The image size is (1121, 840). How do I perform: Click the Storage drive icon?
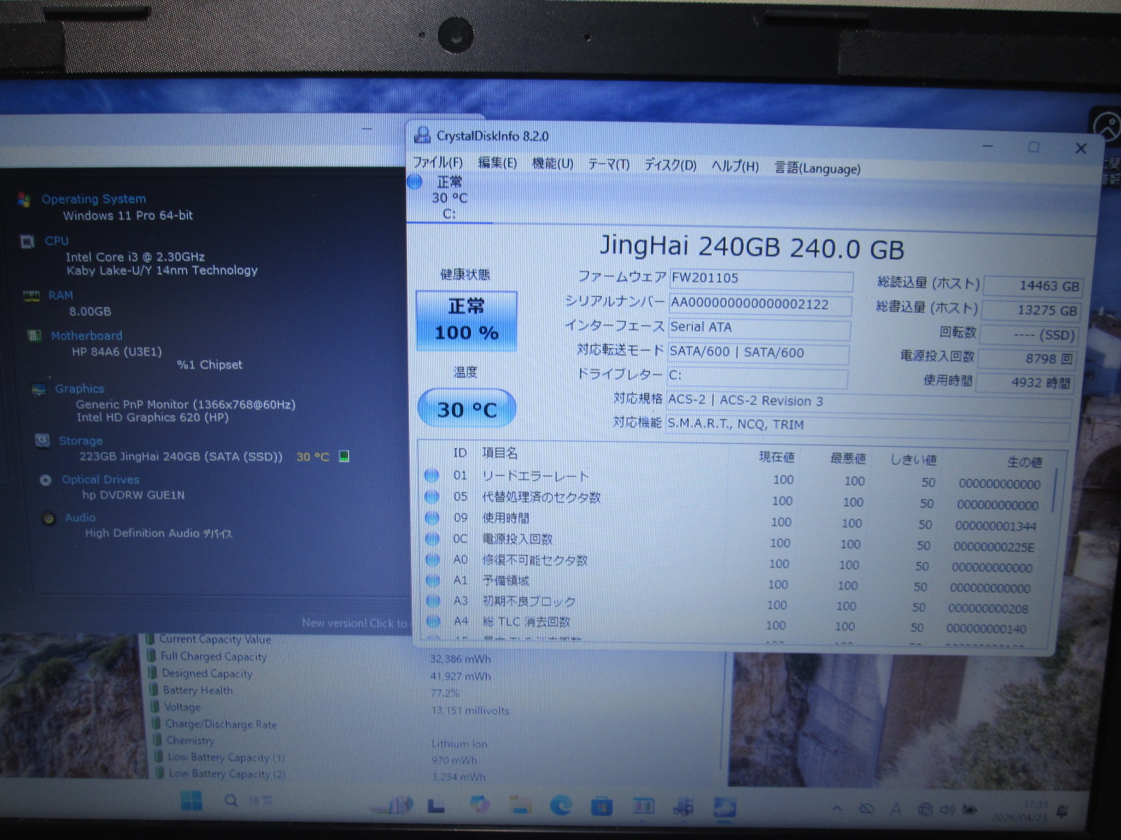(42, 441)
